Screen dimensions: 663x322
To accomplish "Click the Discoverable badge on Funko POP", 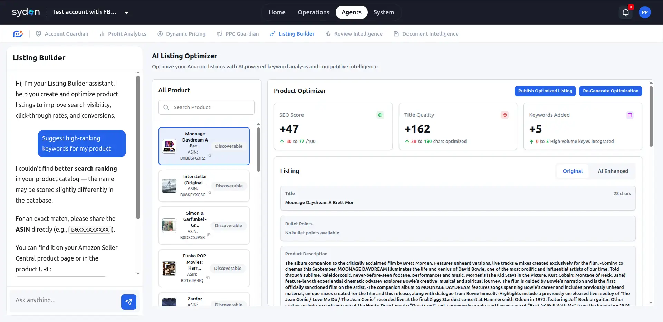I will coord(228,269).
